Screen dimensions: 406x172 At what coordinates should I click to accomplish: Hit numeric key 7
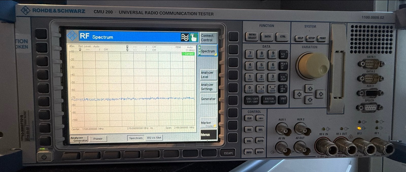tap(250, 54)
